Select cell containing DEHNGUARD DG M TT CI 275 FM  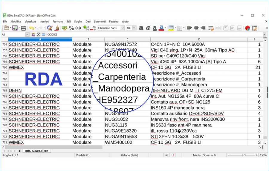[199, 90]
